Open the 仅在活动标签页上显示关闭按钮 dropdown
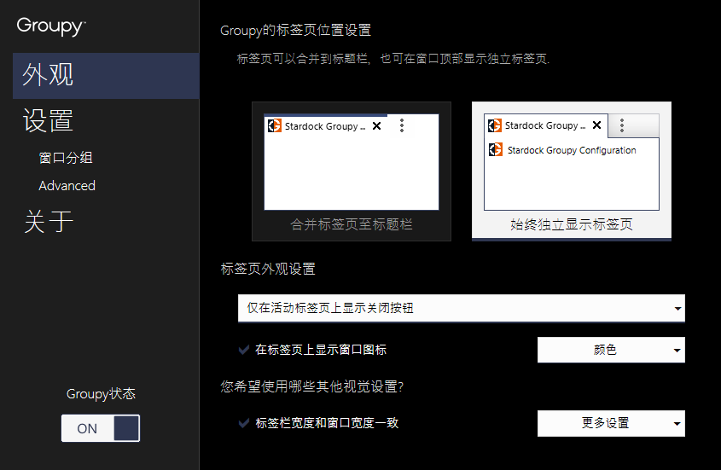Screen dimensions: 721x470 click(462, 308)
